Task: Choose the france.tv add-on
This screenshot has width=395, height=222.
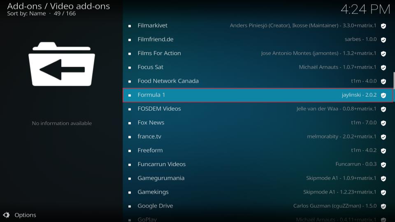Action: (258, 136)
